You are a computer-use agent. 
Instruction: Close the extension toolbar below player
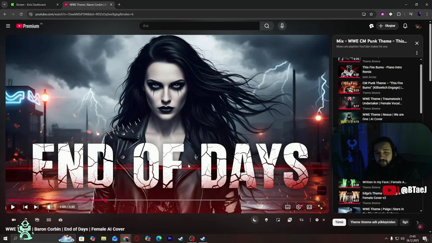pos(324,220)
